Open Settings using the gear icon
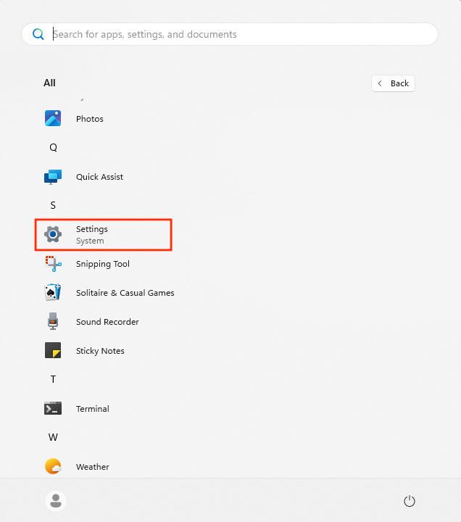Viewport: 461px width, 522px height. click(x=53, y=234)
